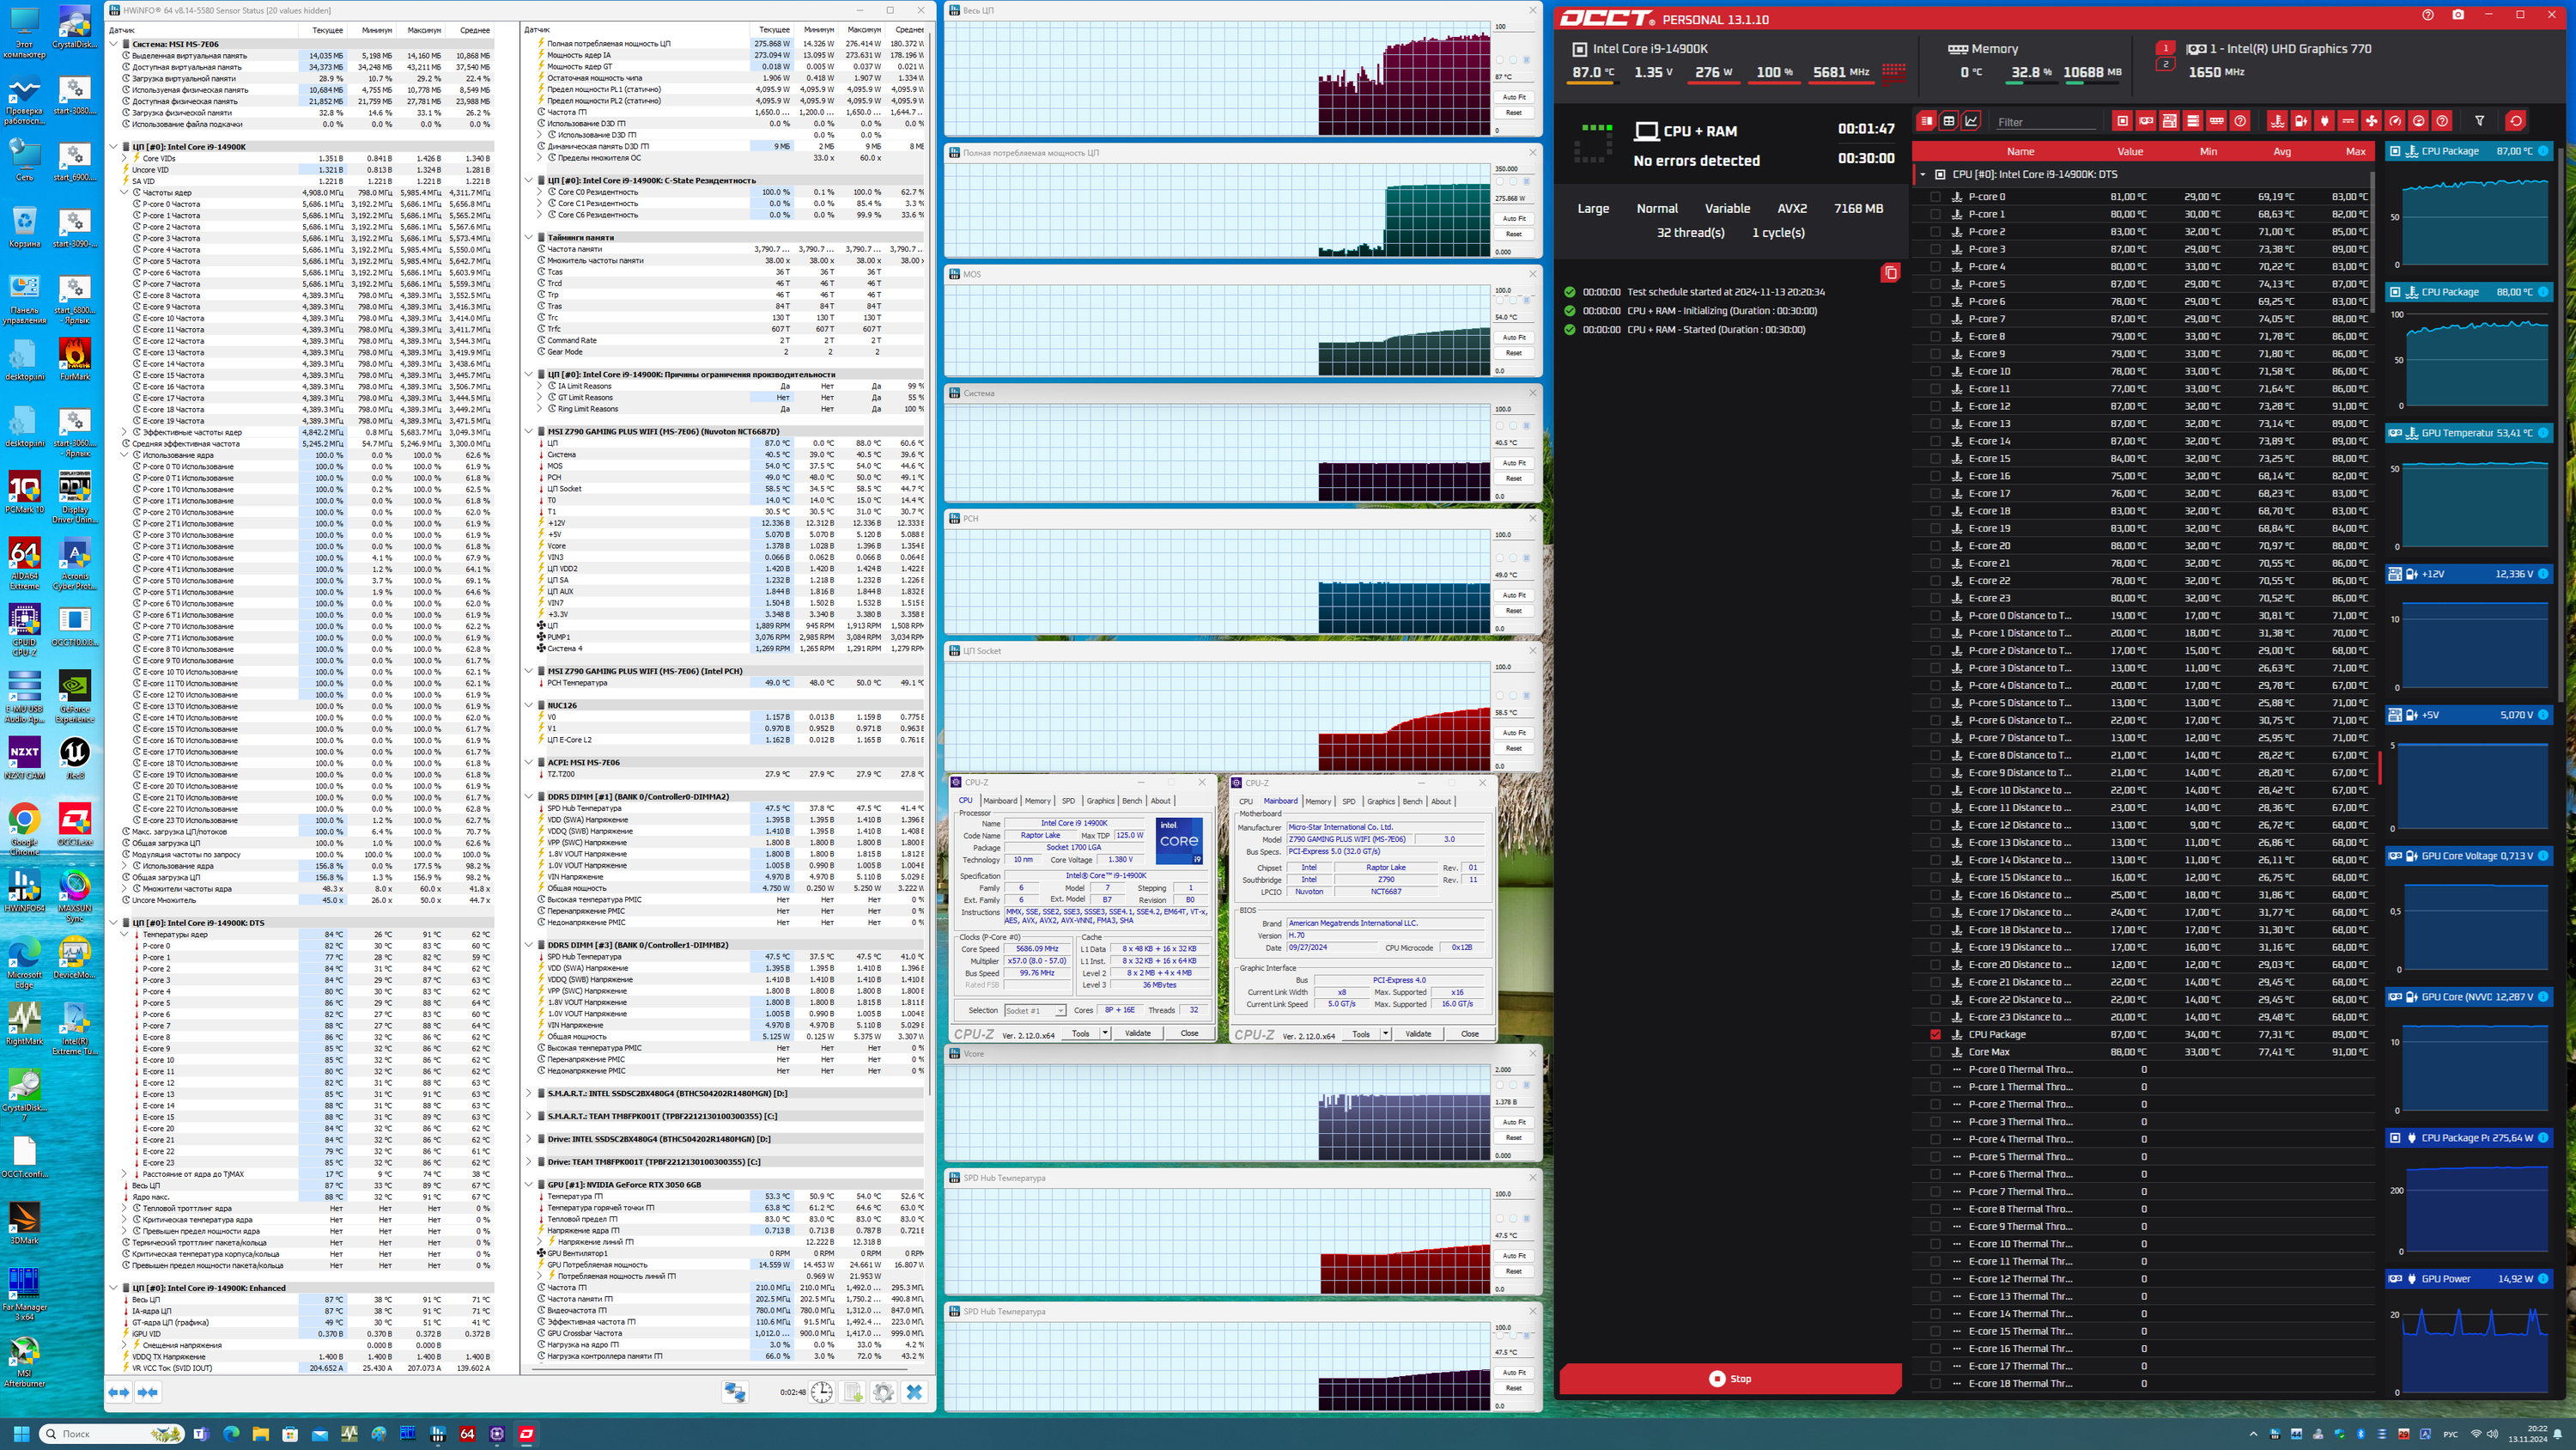The image size is (2576, 1450).
Task: Open the OCCT funnel filter icon
Action: tap(2480, 121)
